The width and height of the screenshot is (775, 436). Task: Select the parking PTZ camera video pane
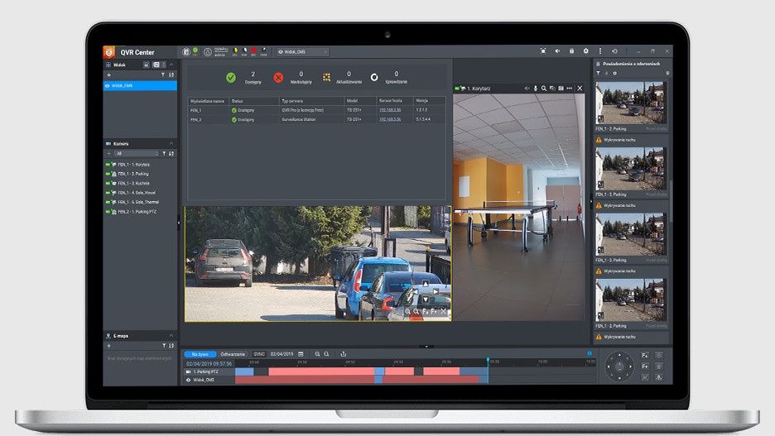[x=318, y=264]
